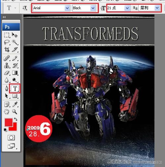Open the 21 点 font size dropdown
Viewport: 165px width, 167px height.
(127, 8)
